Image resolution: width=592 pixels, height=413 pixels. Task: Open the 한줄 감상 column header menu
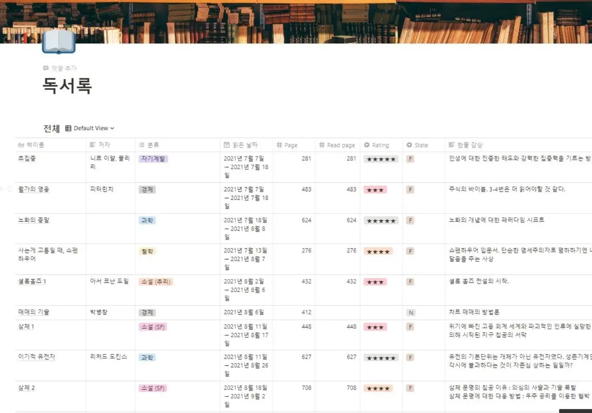[x=518, y=145]
